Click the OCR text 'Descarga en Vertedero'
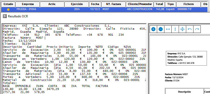The height and width of the screenshot is (94, 210). pos(25,59)
